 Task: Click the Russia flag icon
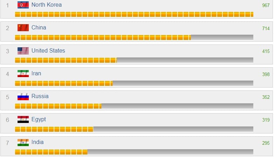click(23, 97)
